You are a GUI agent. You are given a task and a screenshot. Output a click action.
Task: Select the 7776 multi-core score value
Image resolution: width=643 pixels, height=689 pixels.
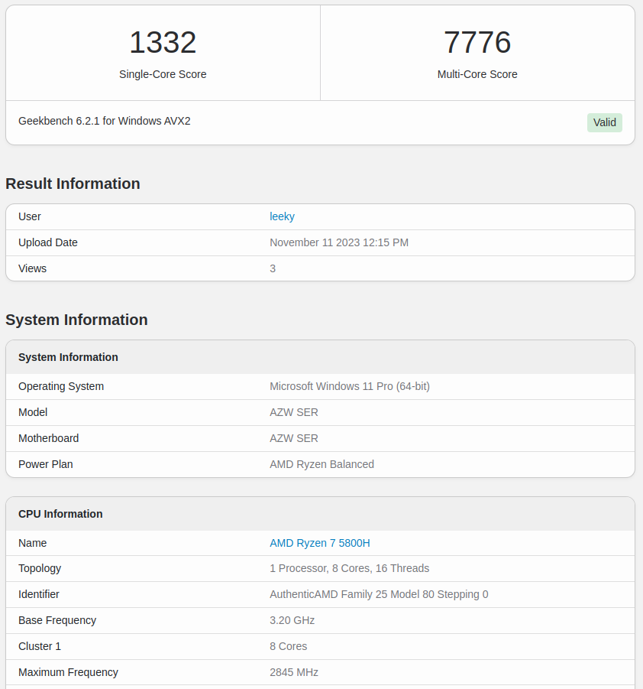click(x=477, y=43)
